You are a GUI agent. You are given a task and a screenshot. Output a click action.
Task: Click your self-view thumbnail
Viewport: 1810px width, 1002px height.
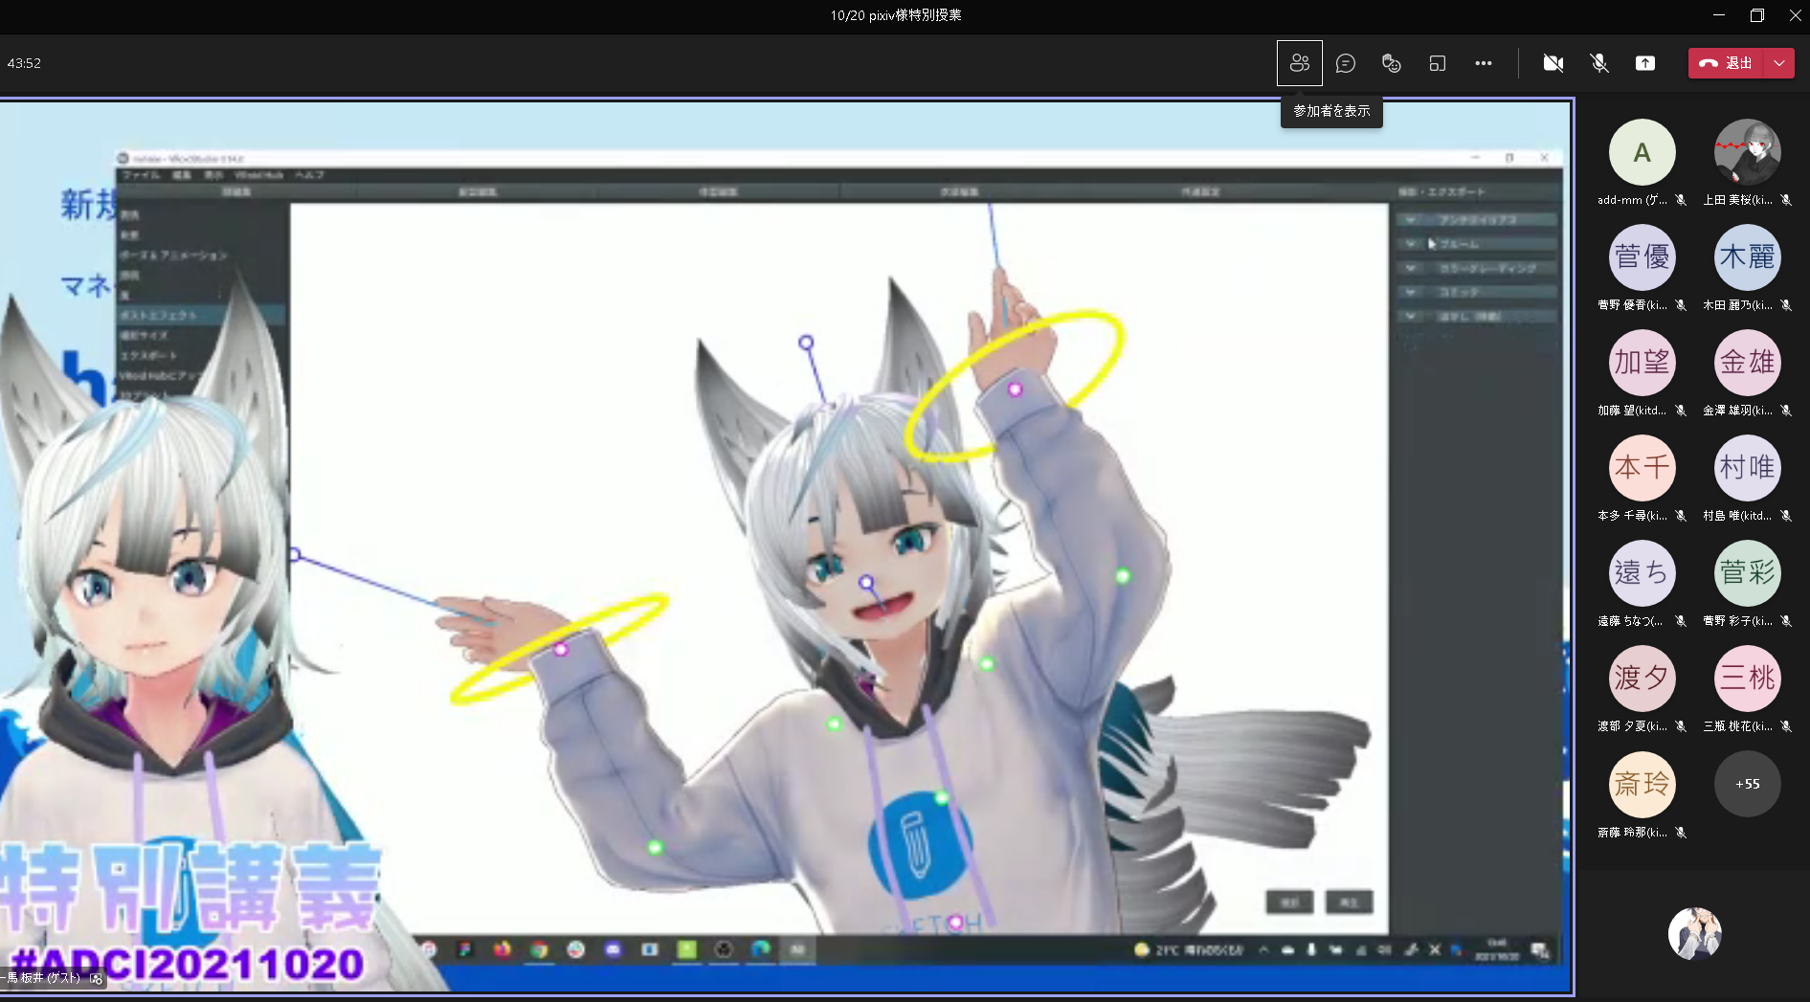[x=1694, y=933]
